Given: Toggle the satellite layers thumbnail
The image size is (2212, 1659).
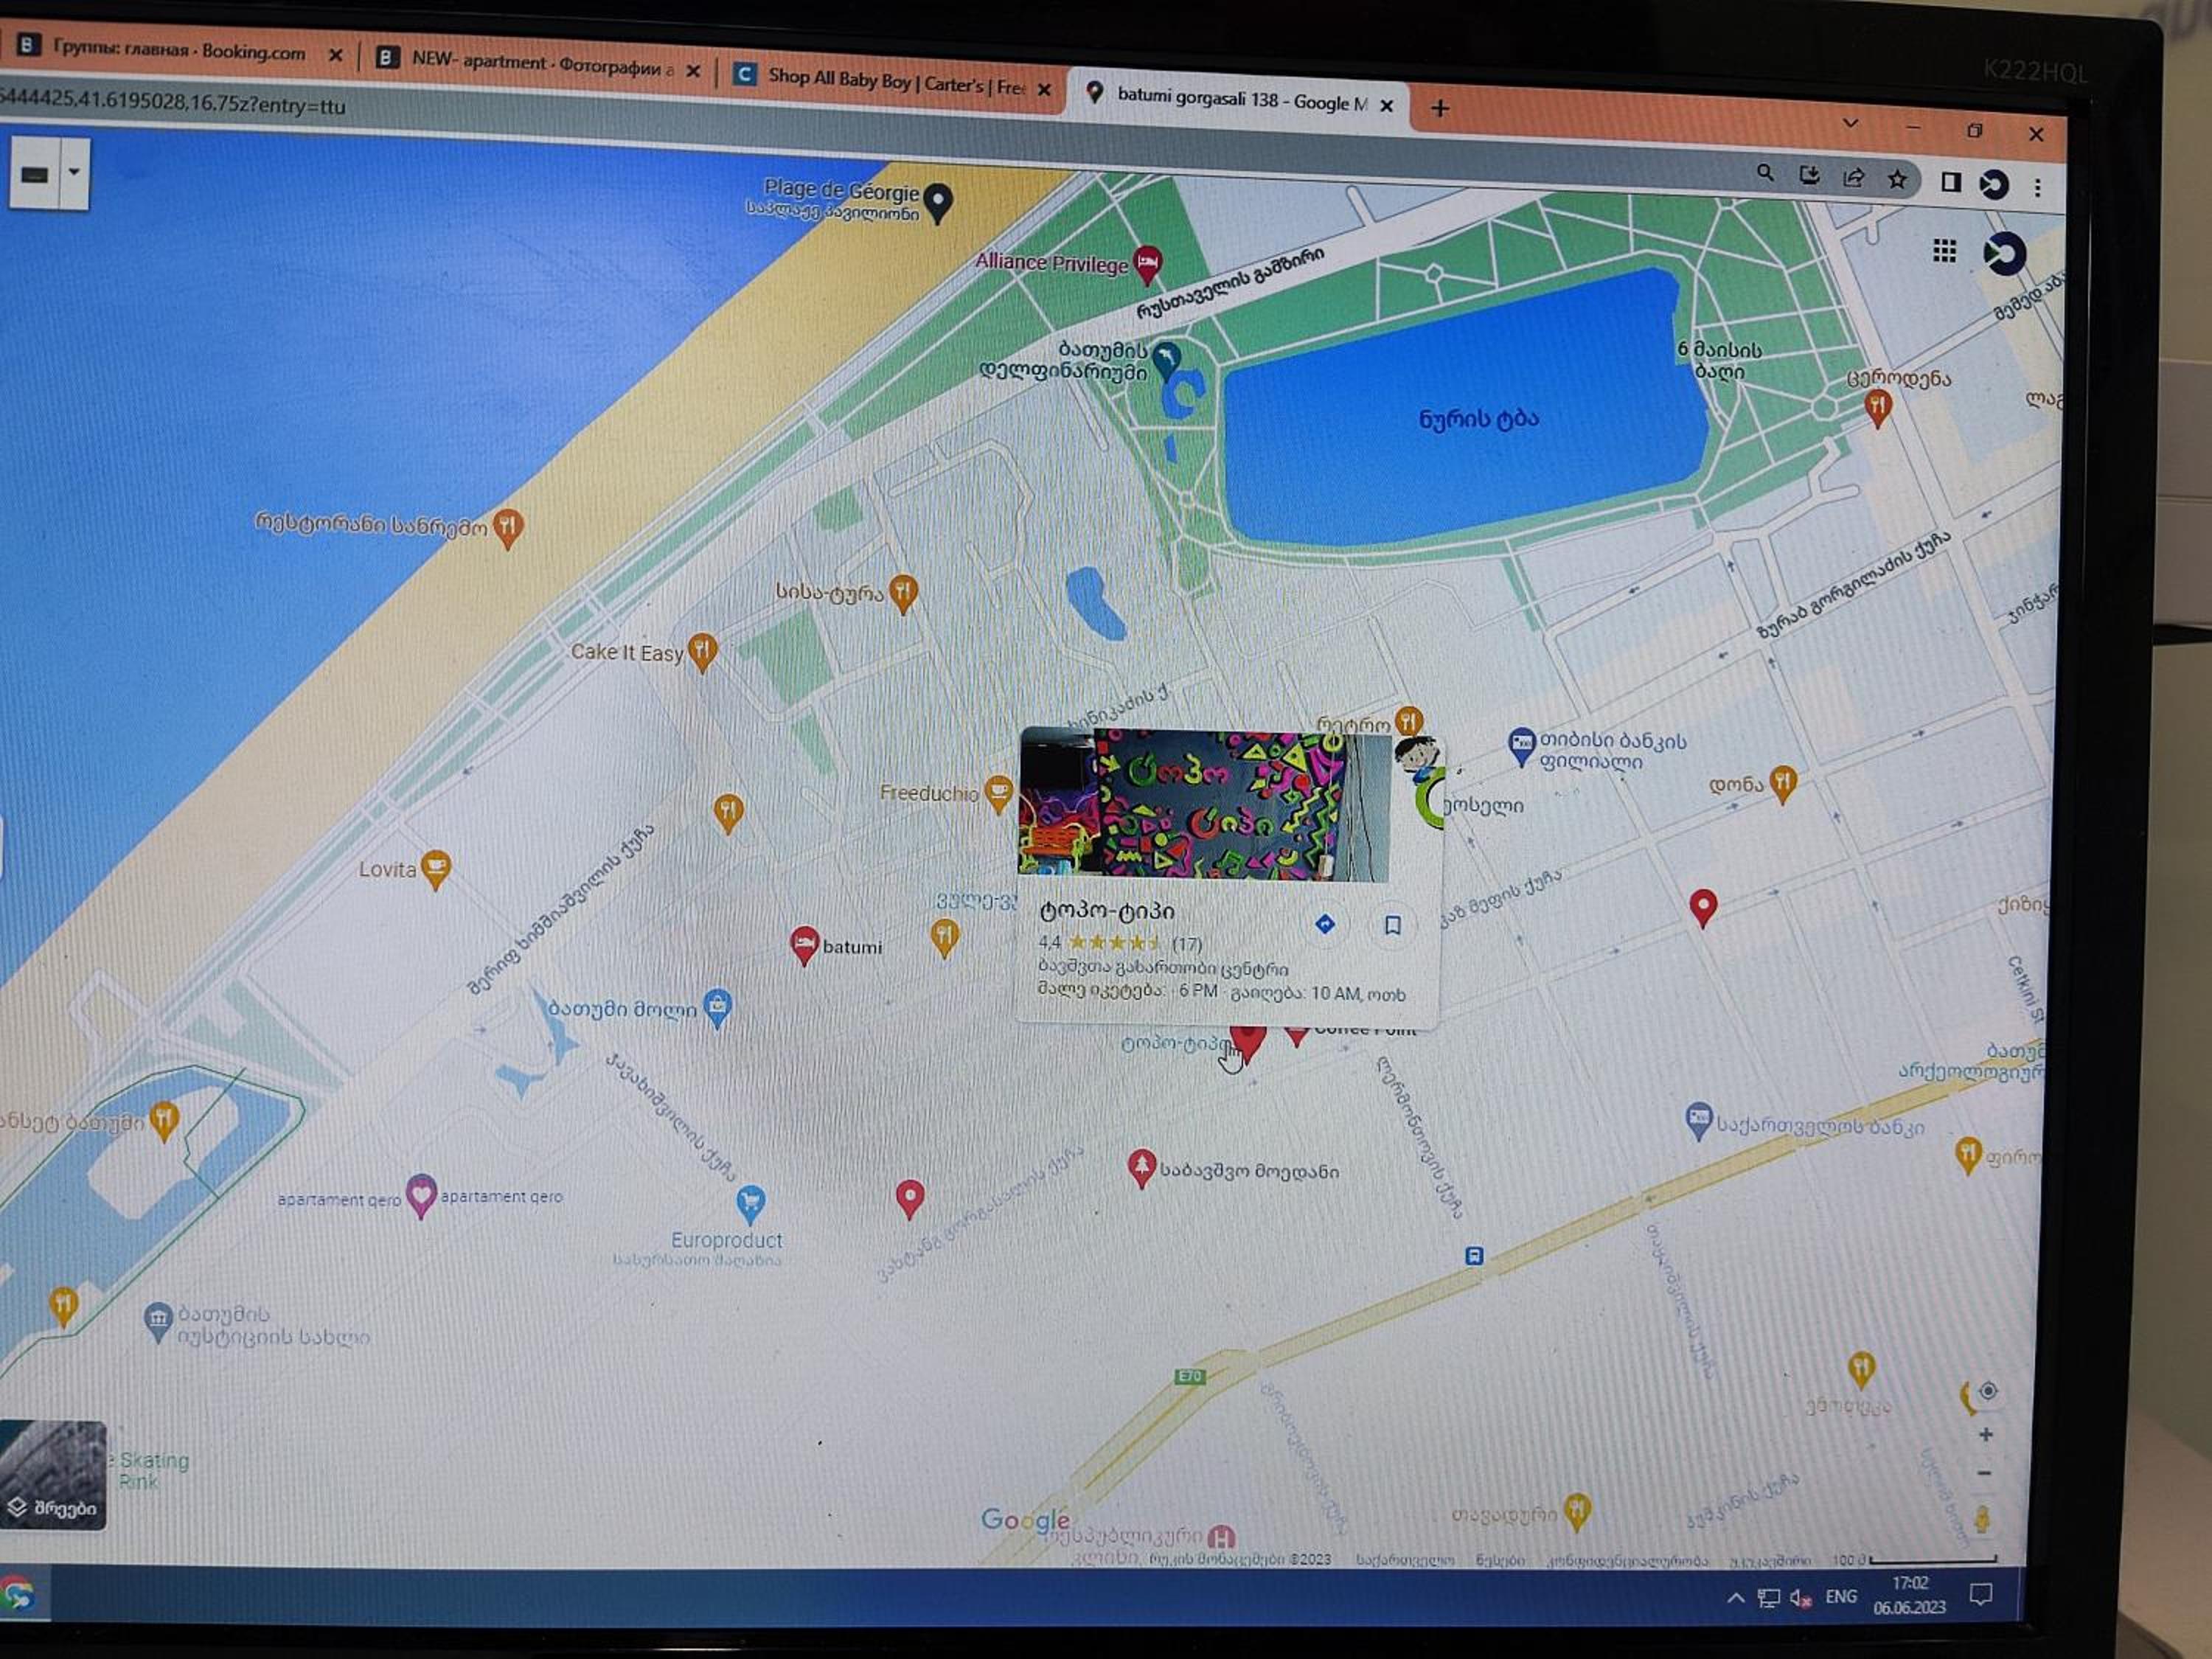Looking at the screenshot, I should click(53, 1475).
